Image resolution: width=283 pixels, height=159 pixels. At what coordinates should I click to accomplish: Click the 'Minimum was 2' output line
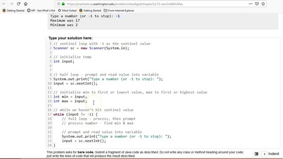click(x=64, y=25)
